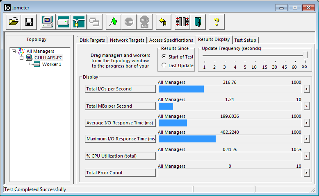Select the Results Display tab
The height and width of the screenshot is (196, 319).
(x=214, y=39)
